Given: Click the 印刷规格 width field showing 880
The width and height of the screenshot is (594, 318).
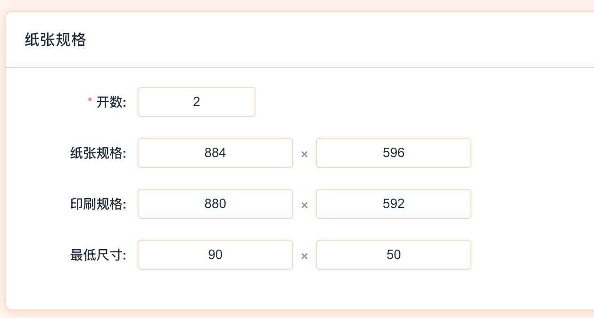Looking at the screenshot, I should tap(215, 204).
